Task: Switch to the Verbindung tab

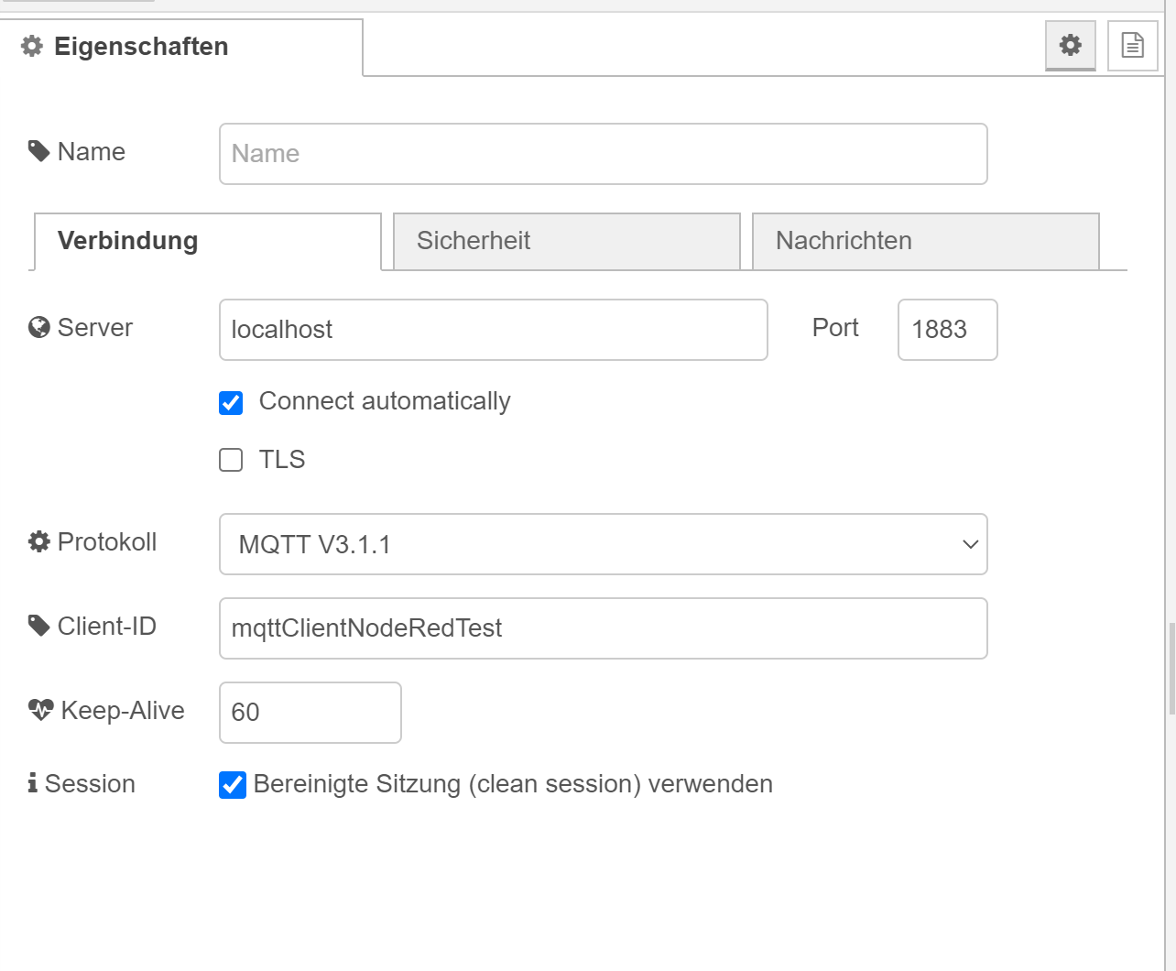Action: 208,242
